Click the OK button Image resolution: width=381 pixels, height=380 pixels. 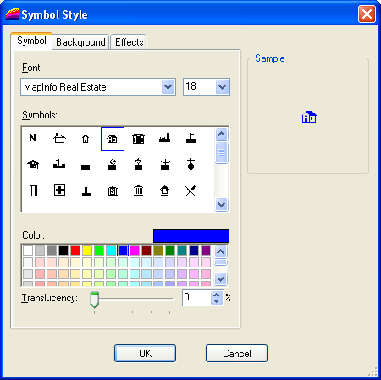pos(145,353)
